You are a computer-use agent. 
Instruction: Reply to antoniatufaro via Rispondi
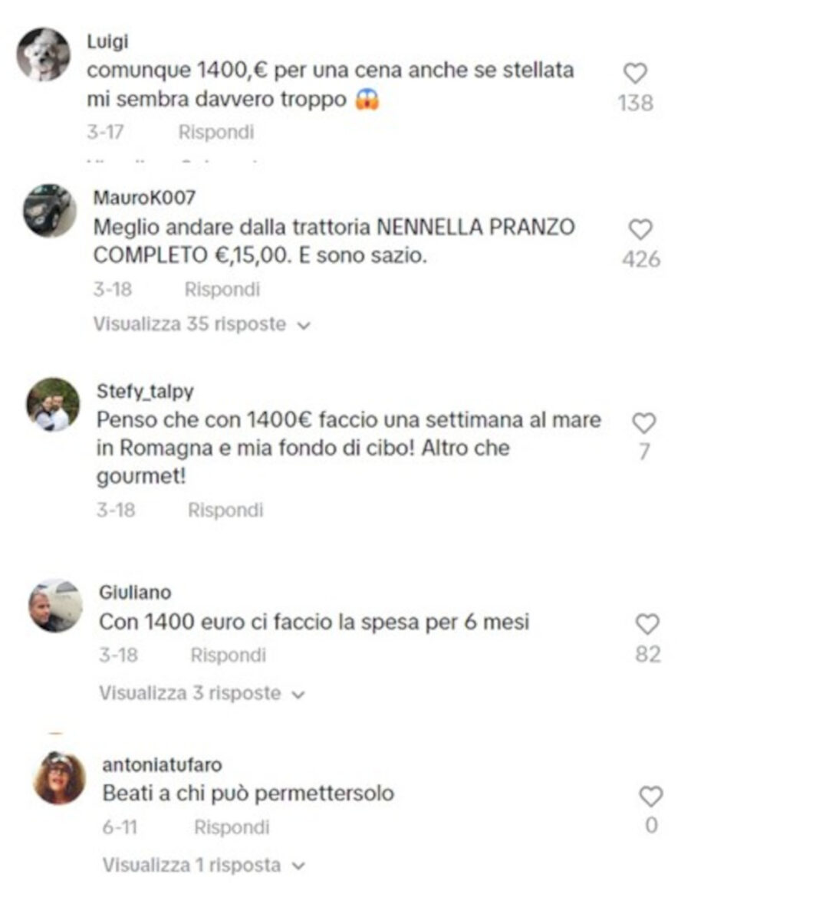coord(232,828)
